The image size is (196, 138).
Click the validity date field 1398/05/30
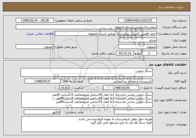click(121, 88)
